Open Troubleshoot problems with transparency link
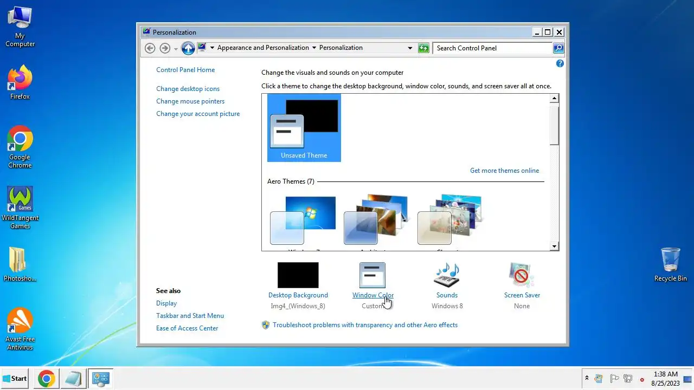694x390 pixels. (x=365, y=325)
